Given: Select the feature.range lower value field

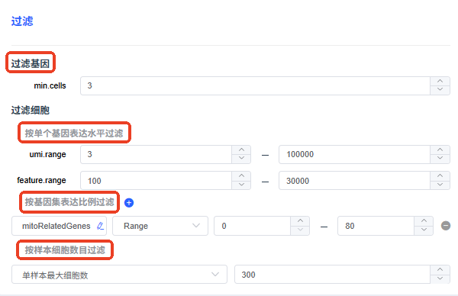Looking at the screenshot, I should pos(156,180).
